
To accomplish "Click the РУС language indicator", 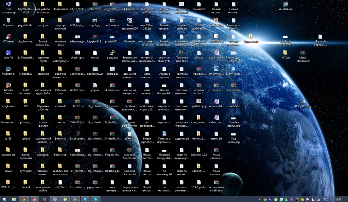I will tap(326, 199).
